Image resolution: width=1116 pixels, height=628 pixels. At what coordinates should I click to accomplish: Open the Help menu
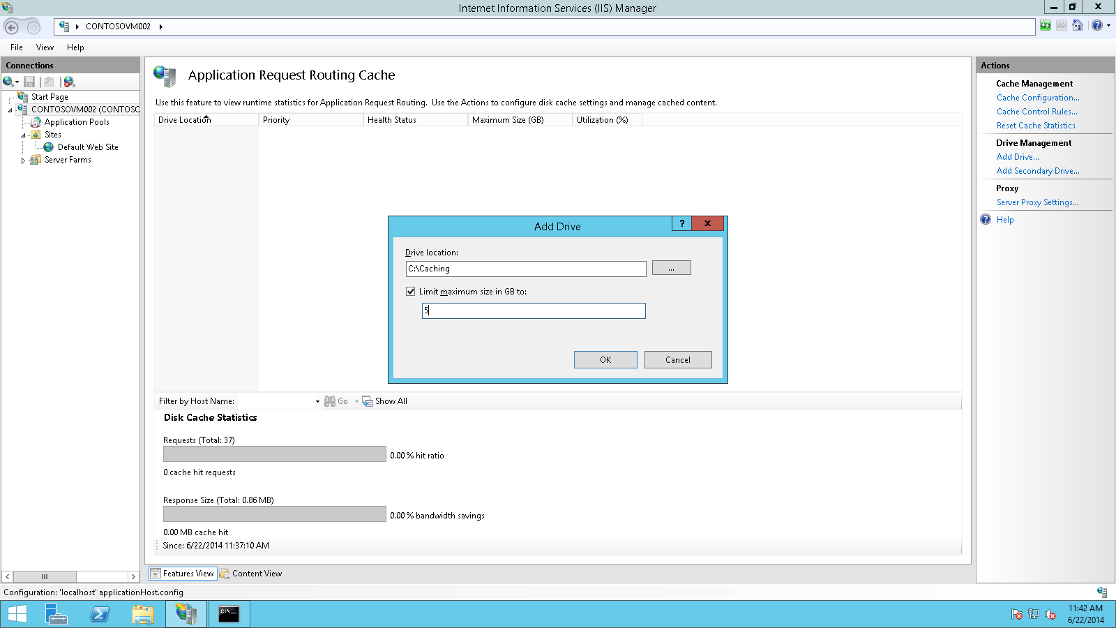tap(75, 47)
